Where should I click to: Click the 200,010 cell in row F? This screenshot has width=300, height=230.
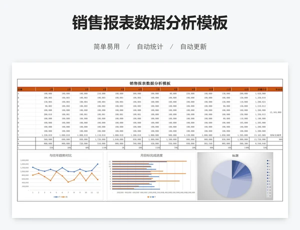point(44,114)
